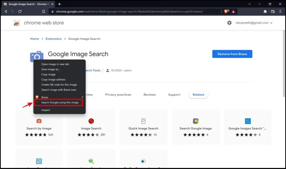Open the Extensions puzzle piece icon

[x=265, y=11]
